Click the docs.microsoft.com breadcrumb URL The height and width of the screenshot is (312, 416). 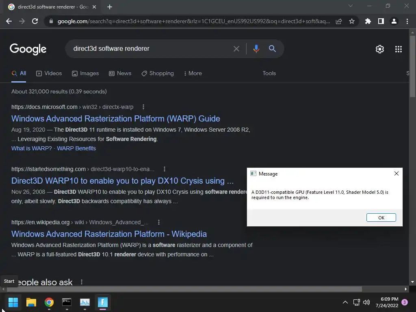tap(72, 107)
